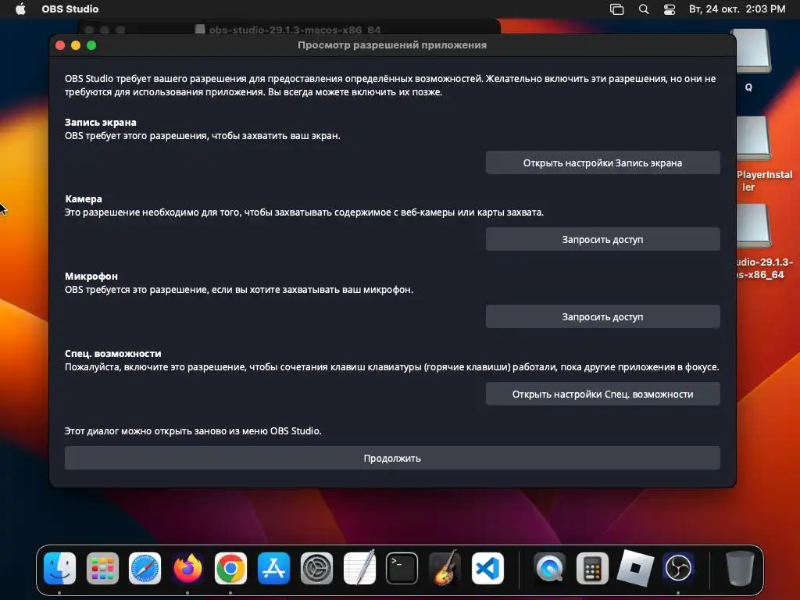
Task: Click Запросить доступ for Микрофон
Action: point(602,317)
